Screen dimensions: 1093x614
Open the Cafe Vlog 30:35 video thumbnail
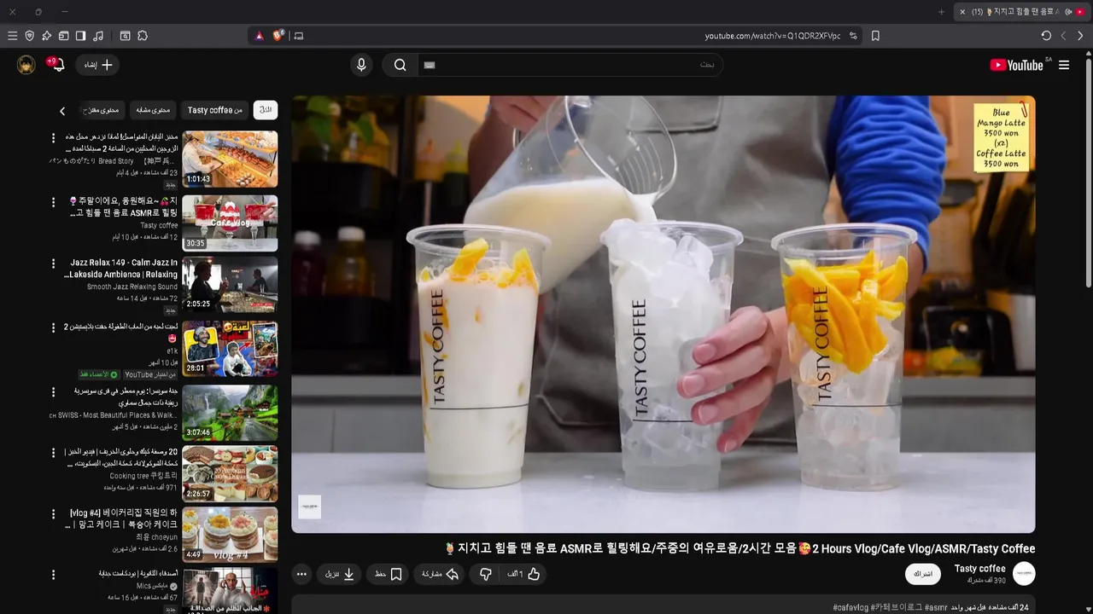pos(230,223)
